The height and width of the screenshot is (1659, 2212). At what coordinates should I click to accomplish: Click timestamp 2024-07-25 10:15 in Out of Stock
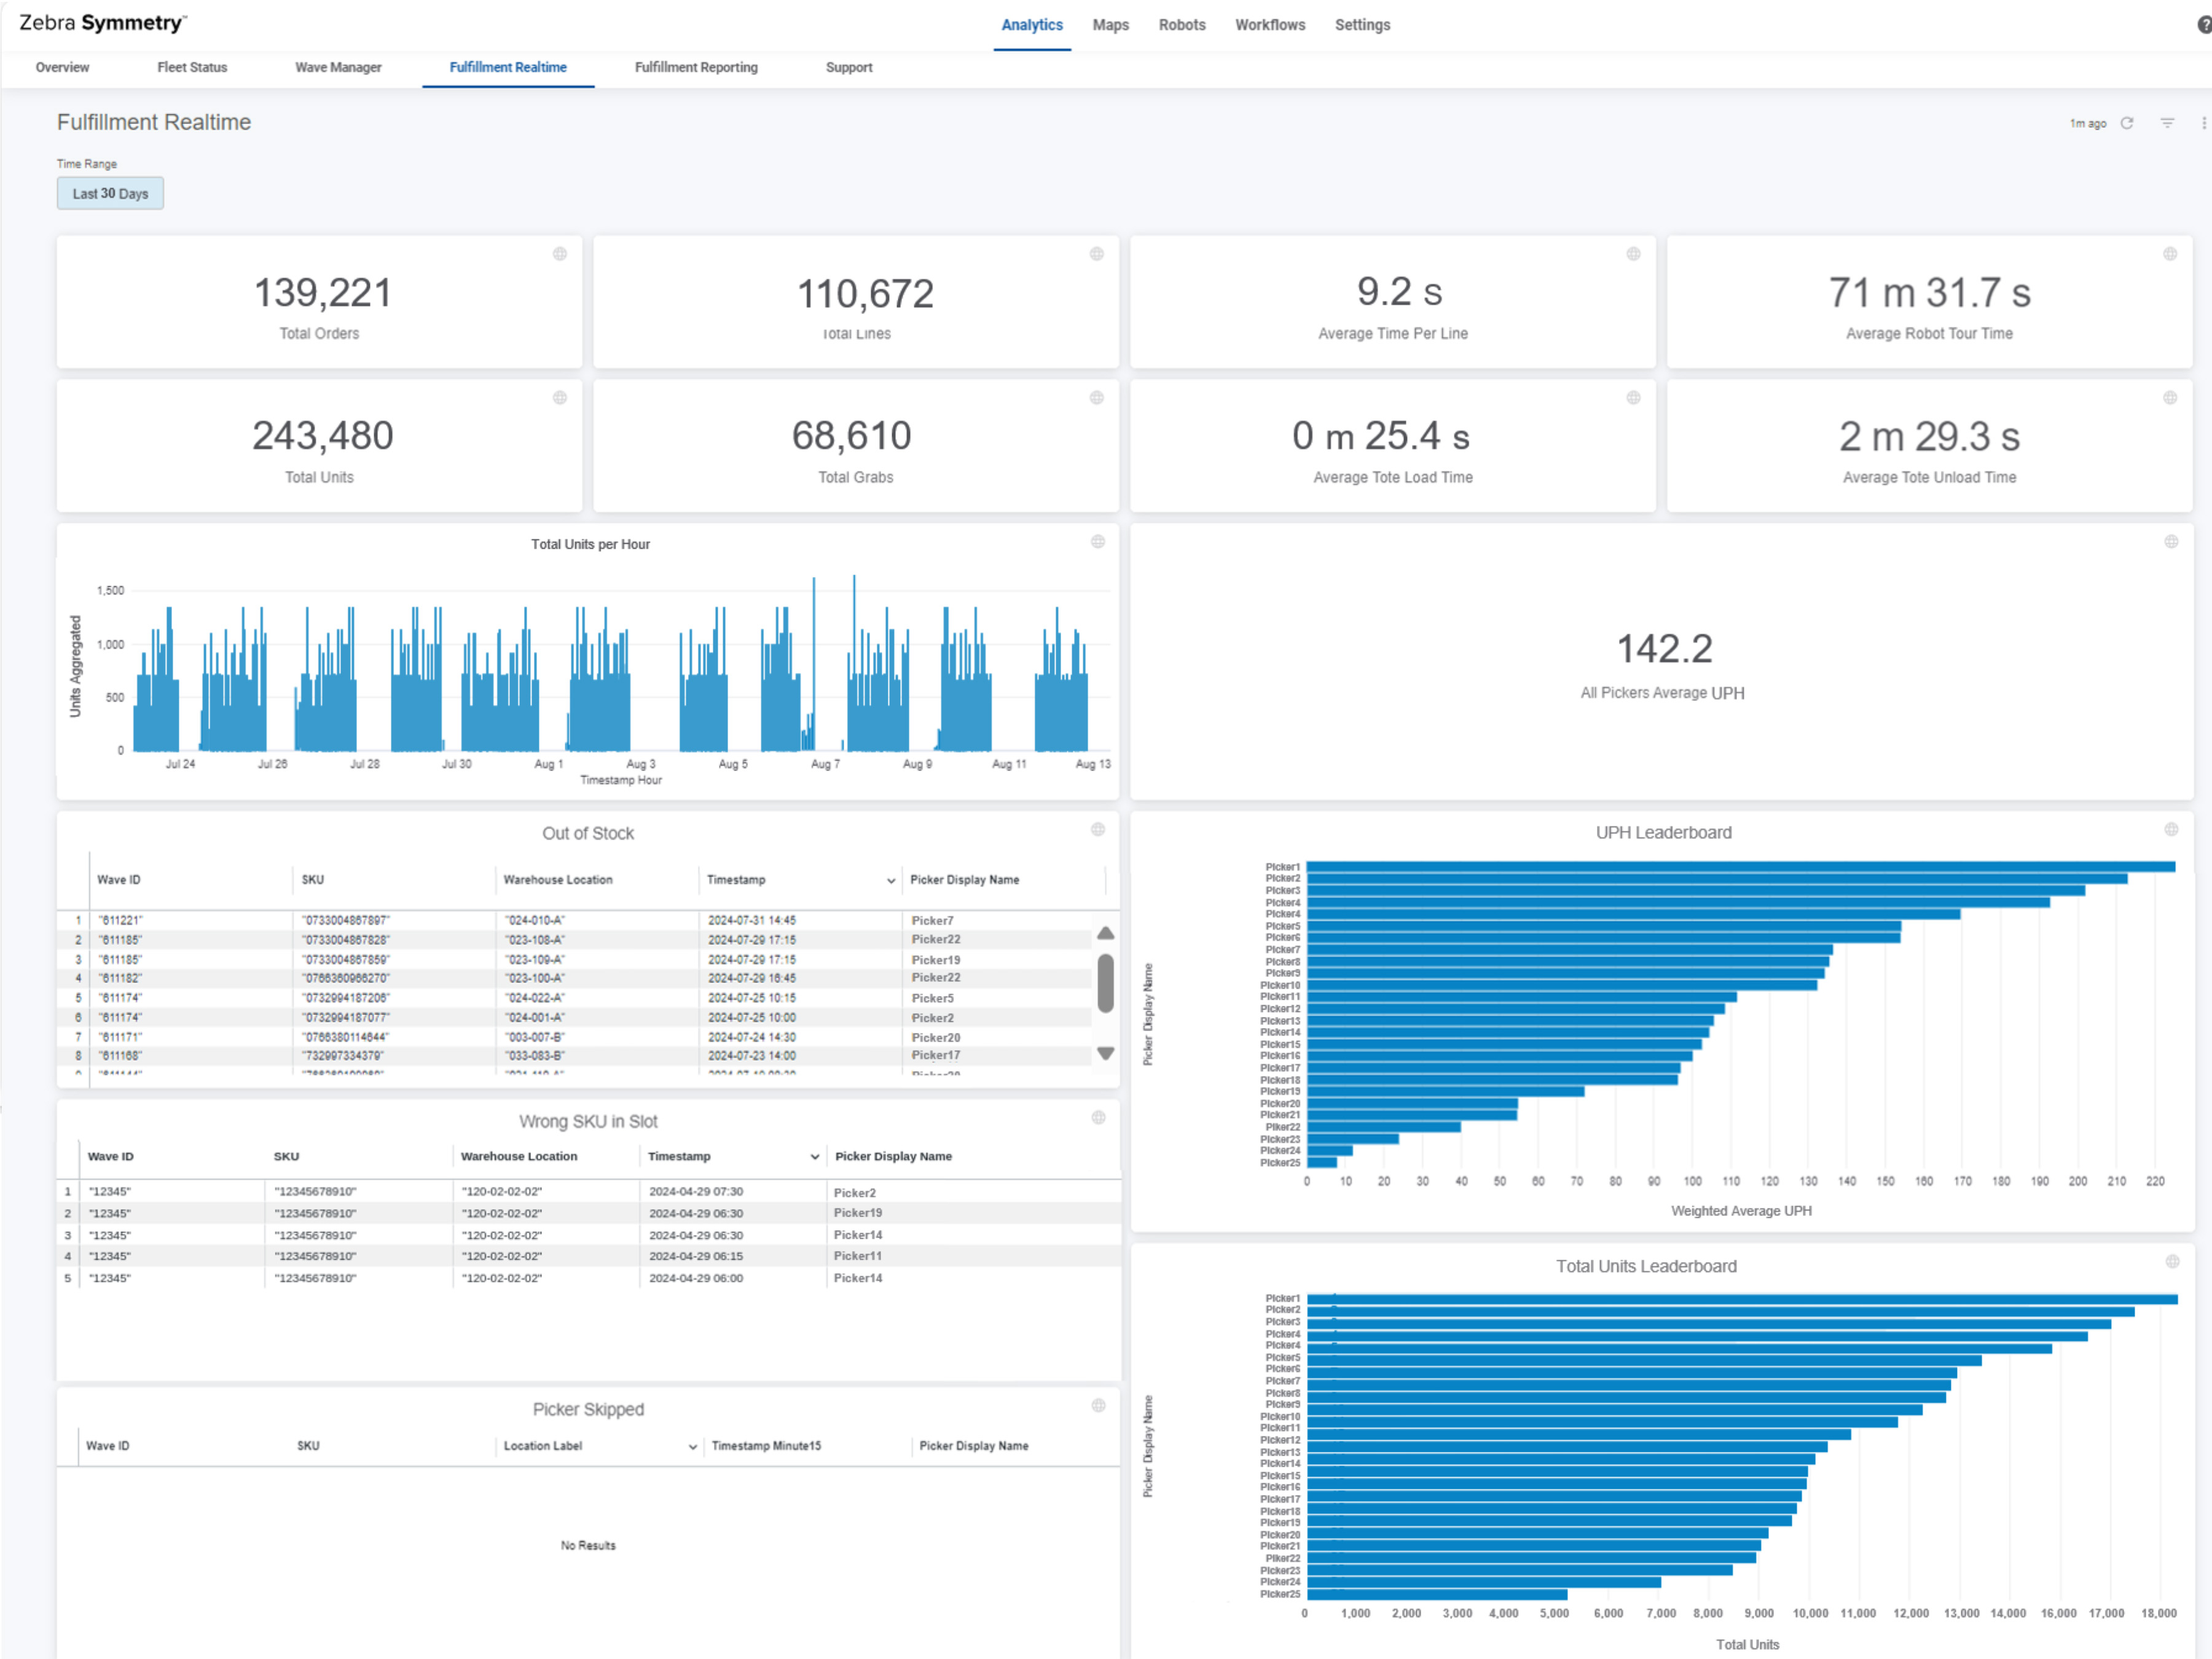(x=752, y=998)
